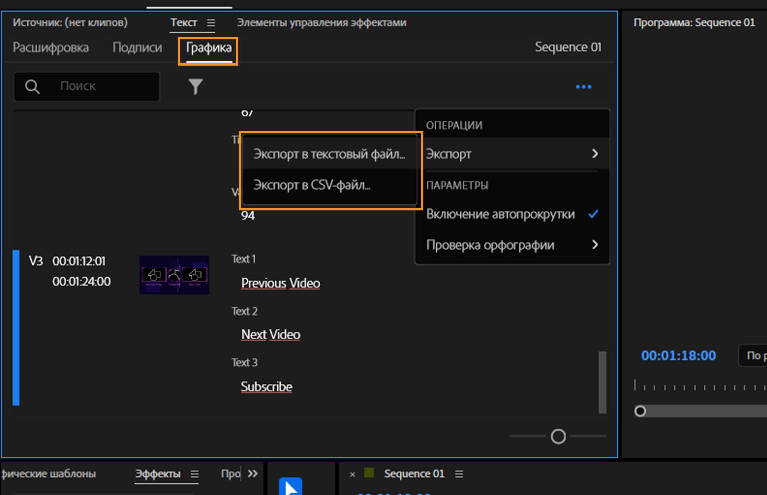Click the 00:01:12:01 start timecode

point(79,261)
